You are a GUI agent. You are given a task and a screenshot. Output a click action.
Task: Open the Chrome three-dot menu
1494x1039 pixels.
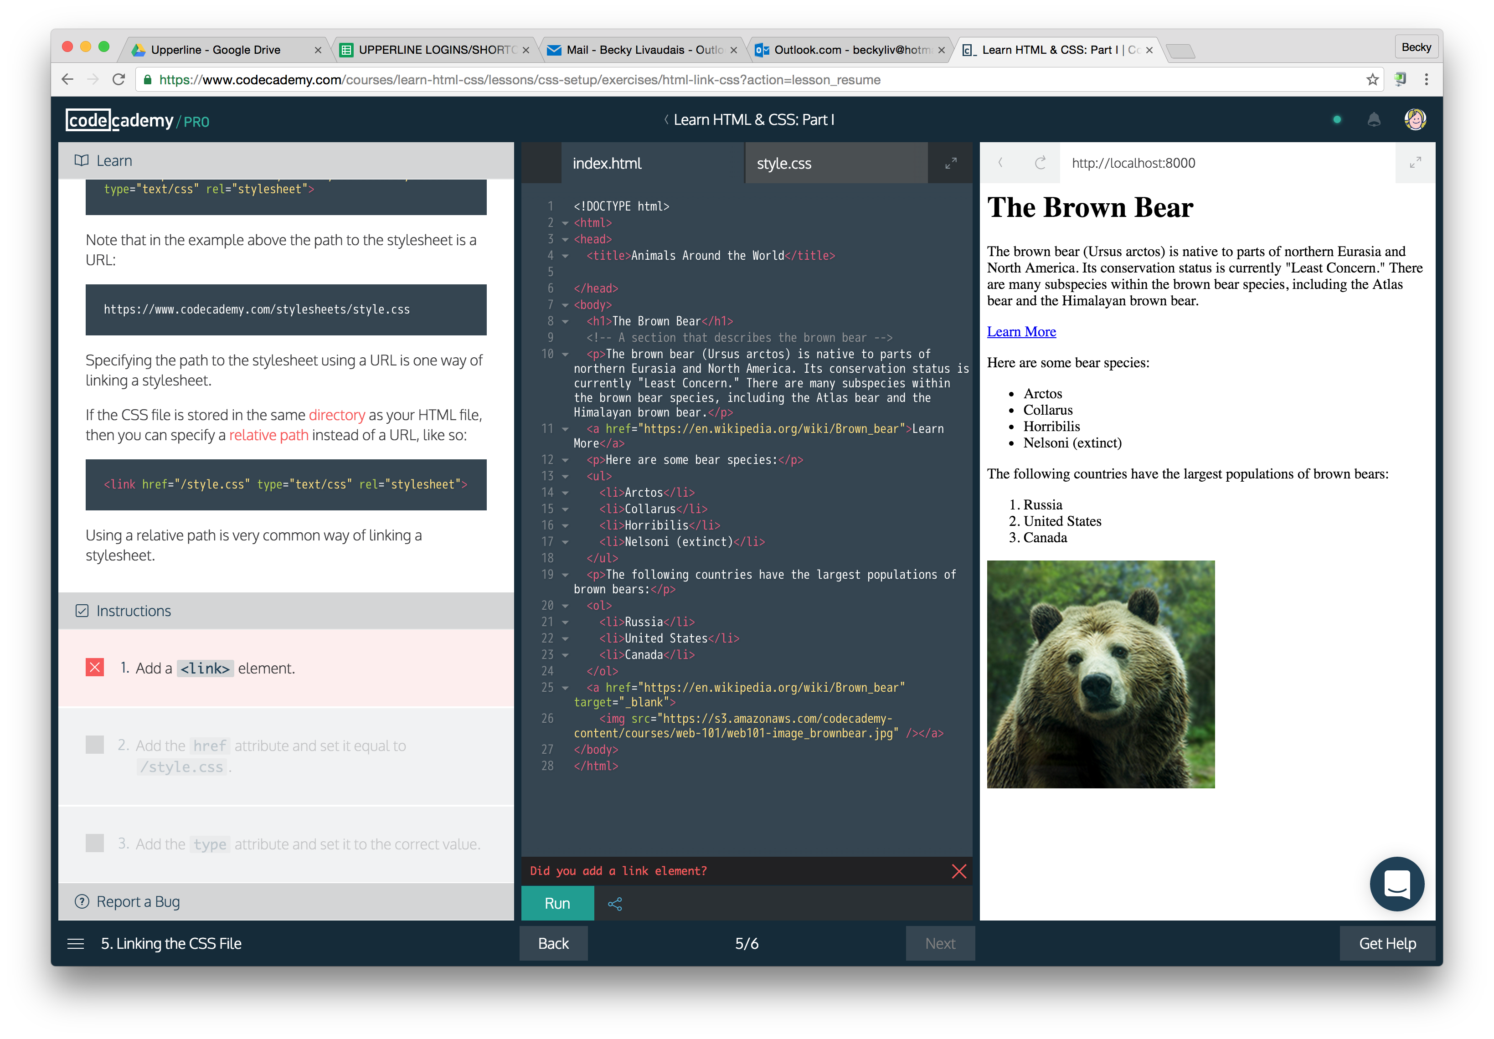[x=1427, y=79]
